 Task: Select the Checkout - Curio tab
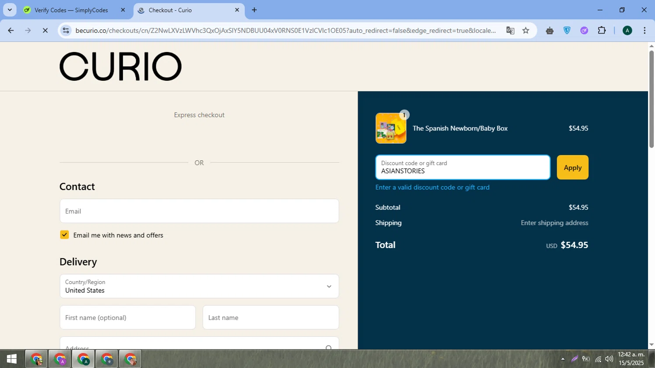(170, 10)
